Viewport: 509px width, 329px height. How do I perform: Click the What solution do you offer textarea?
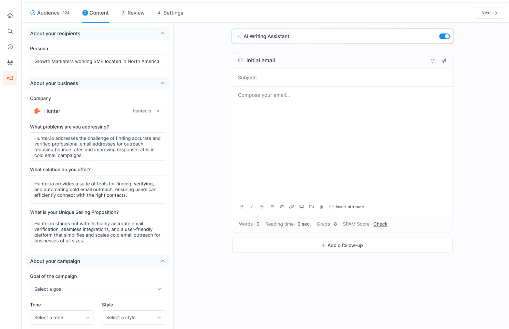point(98,189)
